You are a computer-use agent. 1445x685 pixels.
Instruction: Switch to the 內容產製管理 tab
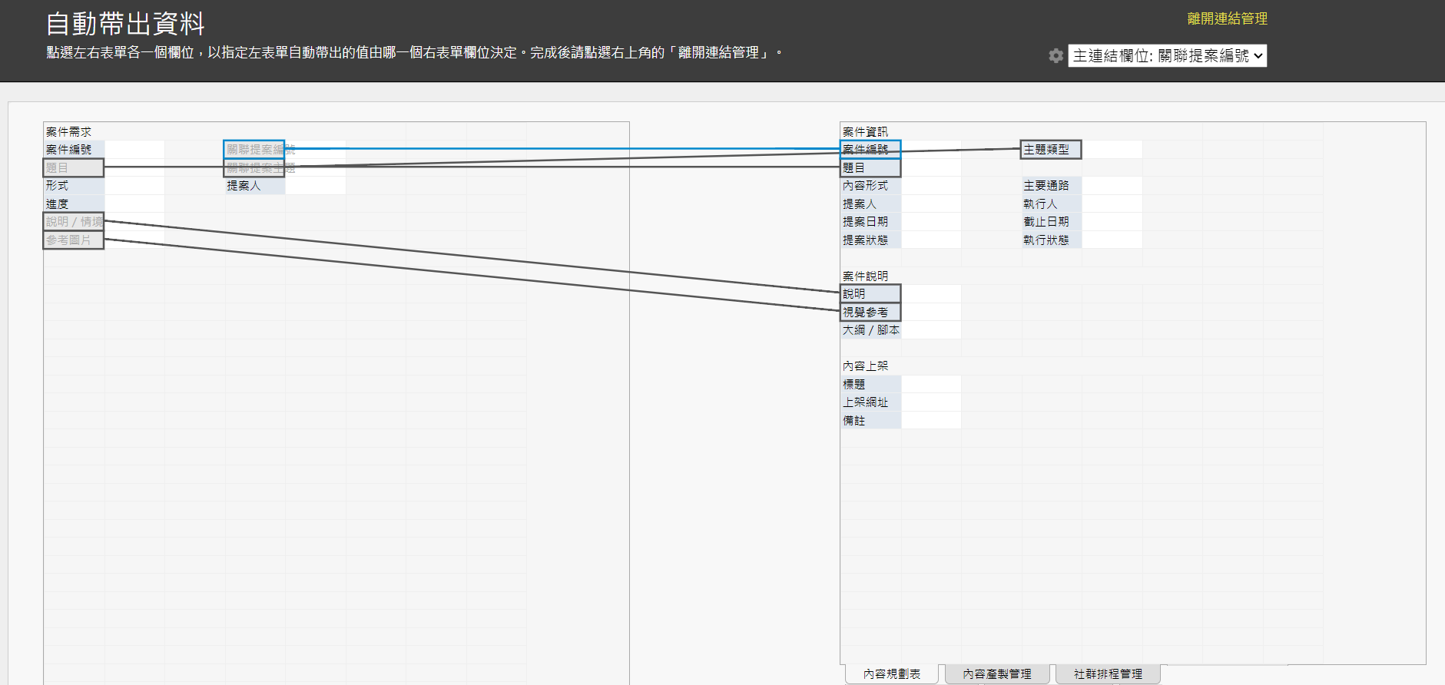[996, 673]
